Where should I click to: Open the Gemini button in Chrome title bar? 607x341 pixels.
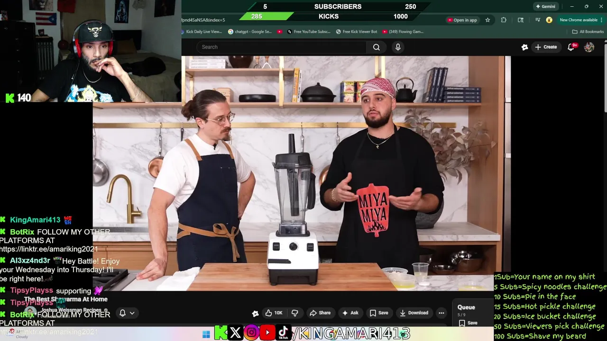545,7
